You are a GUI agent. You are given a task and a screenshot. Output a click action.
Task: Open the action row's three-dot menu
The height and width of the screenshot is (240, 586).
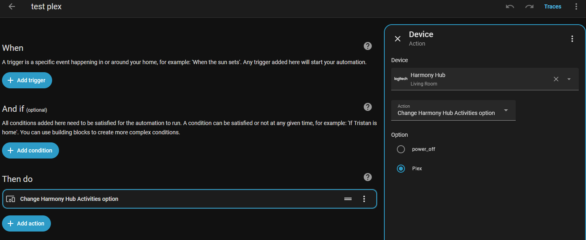[364, 199]
